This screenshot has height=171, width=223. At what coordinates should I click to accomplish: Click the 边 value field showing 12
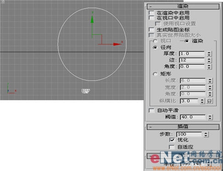[x=192, y=60]
